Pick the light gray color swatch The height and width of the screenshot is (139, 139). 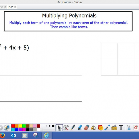pyautogui.click(x=35, y=130)
